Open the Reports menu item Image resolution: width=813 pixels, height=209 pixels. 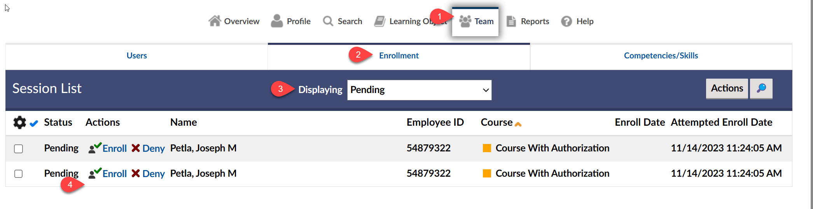tap(528, 21)
